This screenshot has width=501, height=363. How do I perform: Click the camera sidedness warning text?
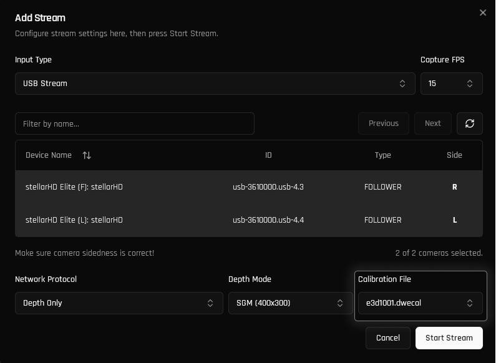coord(85,253)
